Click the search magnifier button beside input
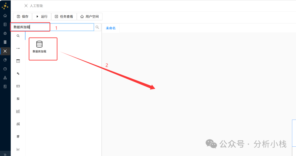Image resolution: width=296 pixels, height=156 pixels. coord(97,27)
